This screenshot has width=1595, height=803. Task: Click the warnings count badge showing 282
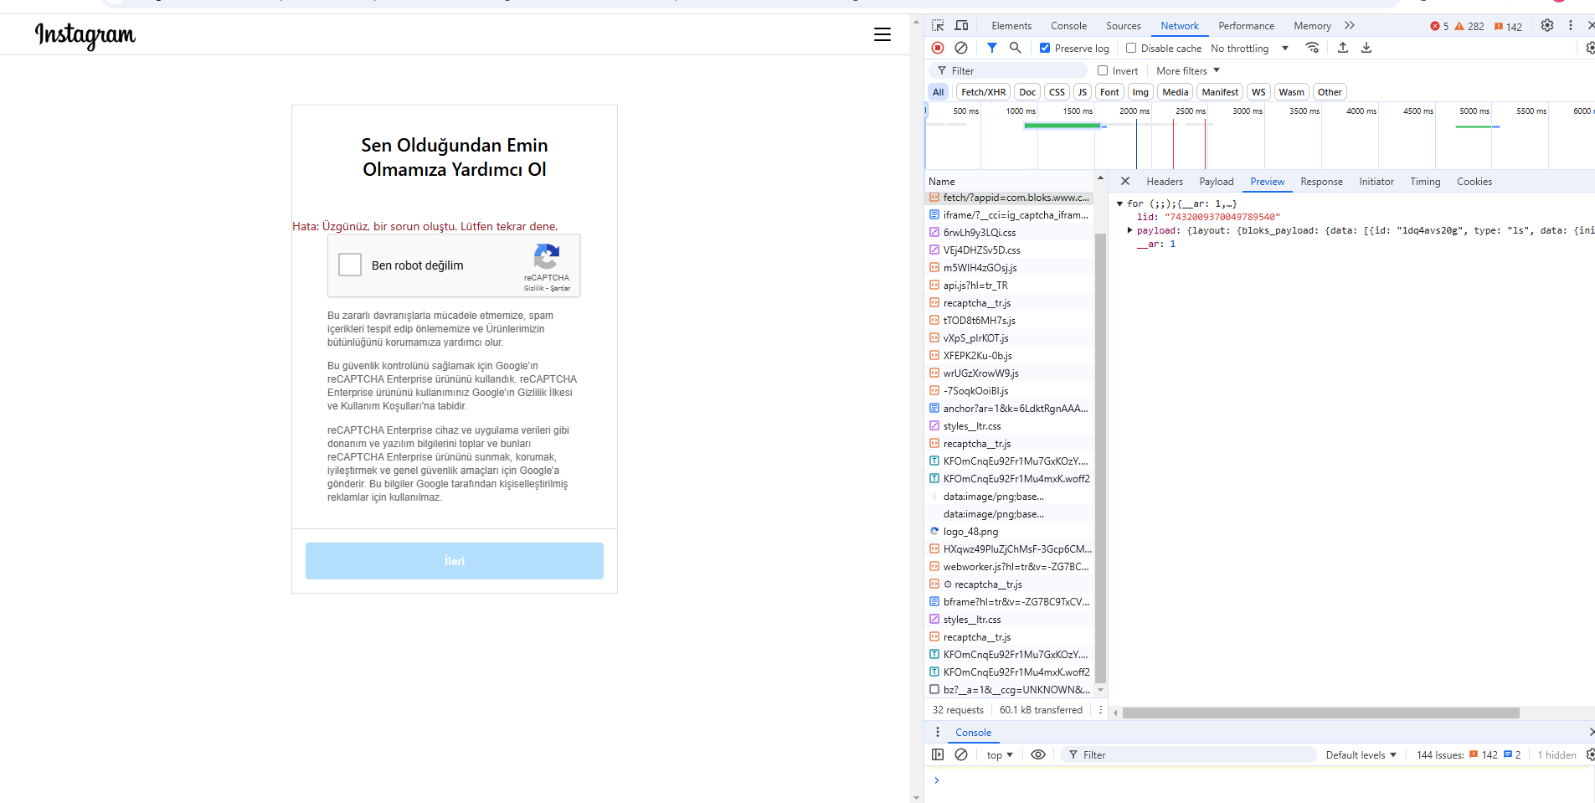[x=1469, y=26]
